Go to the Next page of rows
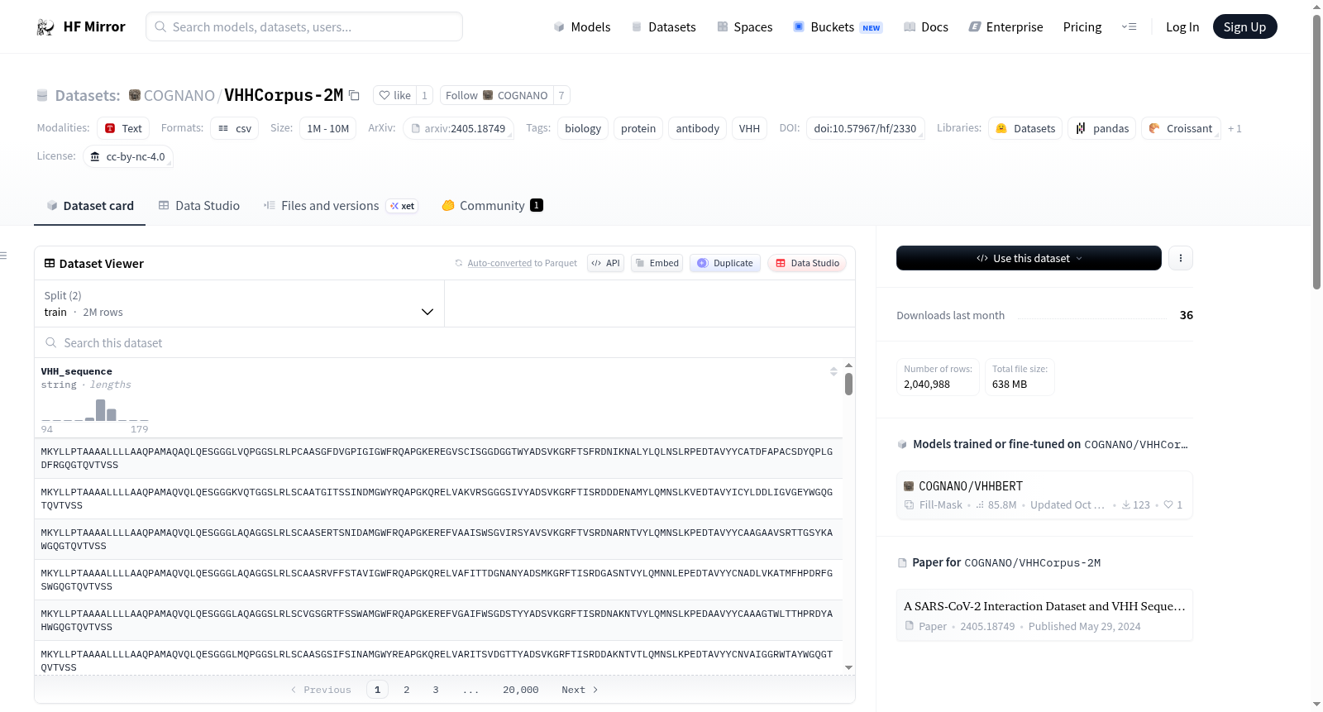Screen dimensions: 1323x712 point(580,690)
